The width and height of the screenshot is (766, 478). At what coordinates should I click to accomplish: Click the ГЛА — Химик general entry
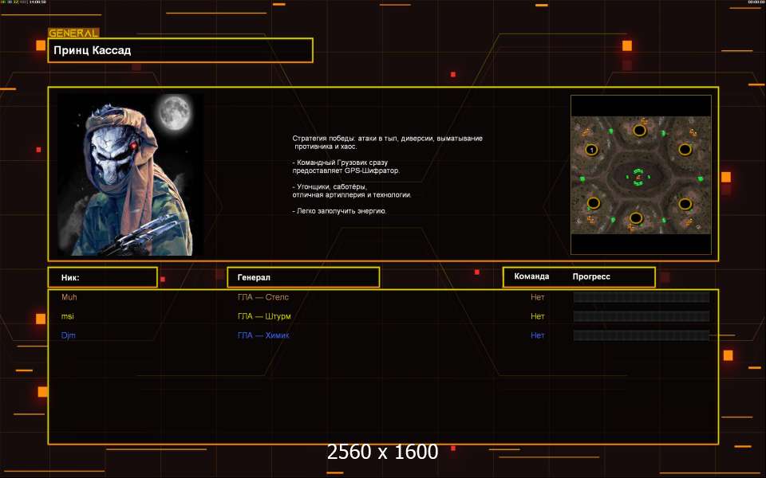click(x=263, y=335)
